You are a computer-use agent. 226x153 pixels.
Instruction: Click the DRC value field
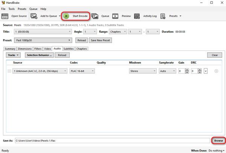coord(195,71)
